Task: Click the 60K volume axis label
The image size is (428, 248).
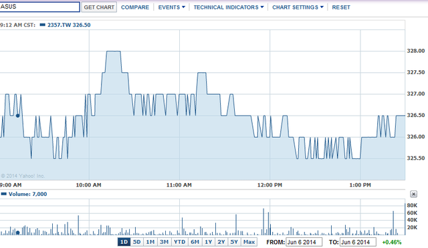Action: 412,213
